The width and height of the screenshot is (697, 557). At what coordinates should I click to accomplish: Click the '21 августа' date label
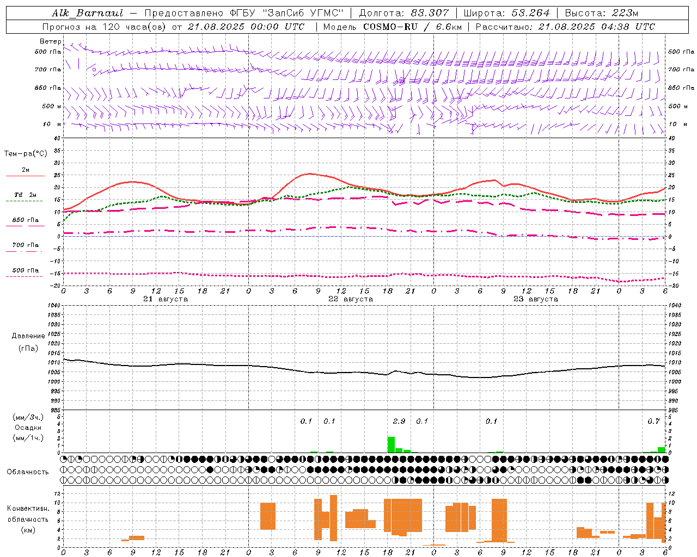pos(166,299)
